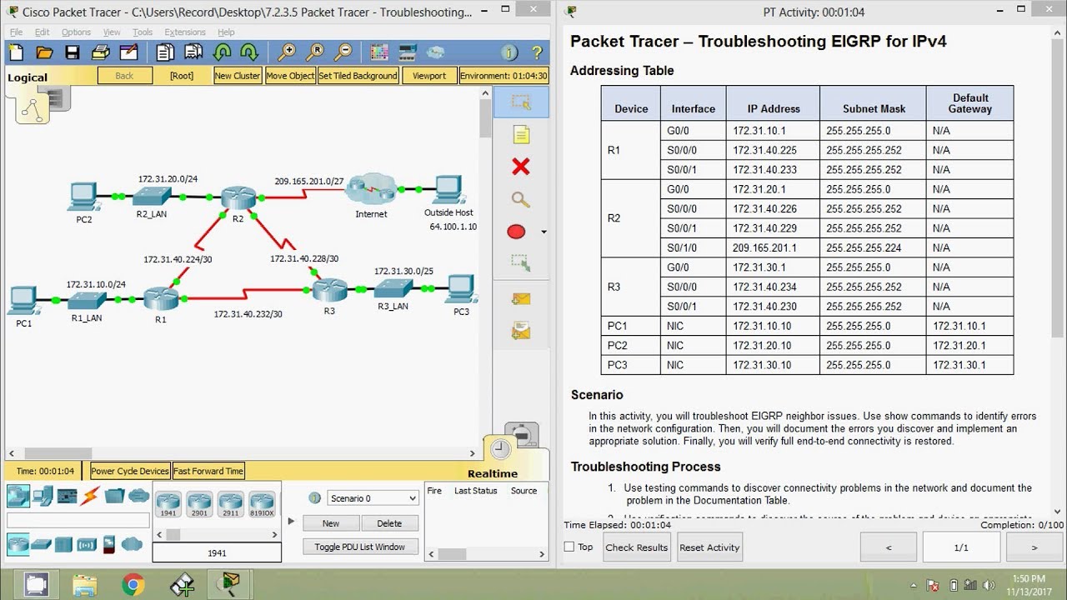Switch to Simulation mode stopwatch tab
Viewport: 1067px width, 600px height.
pyautogui.click(x=521, y=436)
